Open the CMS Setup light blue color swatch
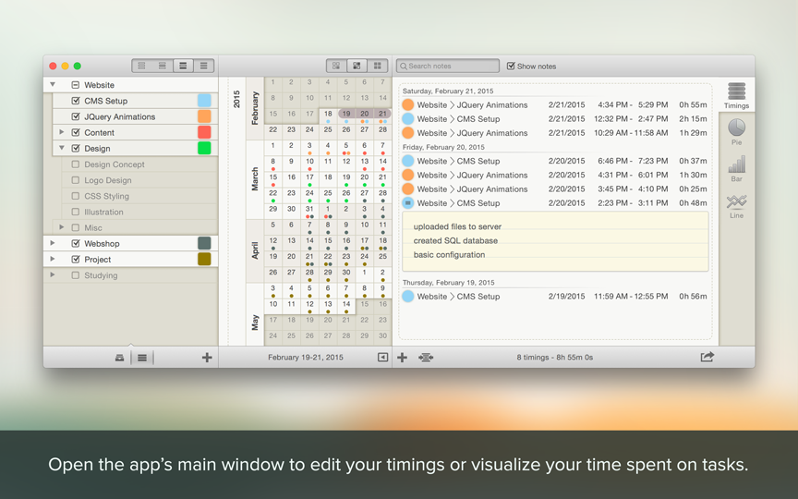The width and height of the screenshot is (798, 499). [x=204, y=101]
